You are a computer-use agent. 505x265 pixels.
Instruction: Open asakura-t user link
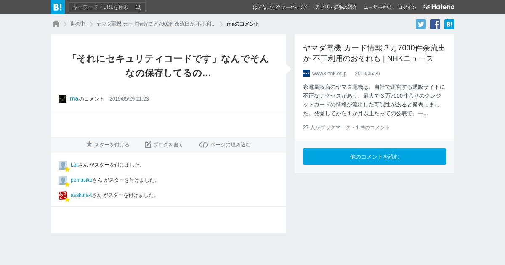point(81,195)
